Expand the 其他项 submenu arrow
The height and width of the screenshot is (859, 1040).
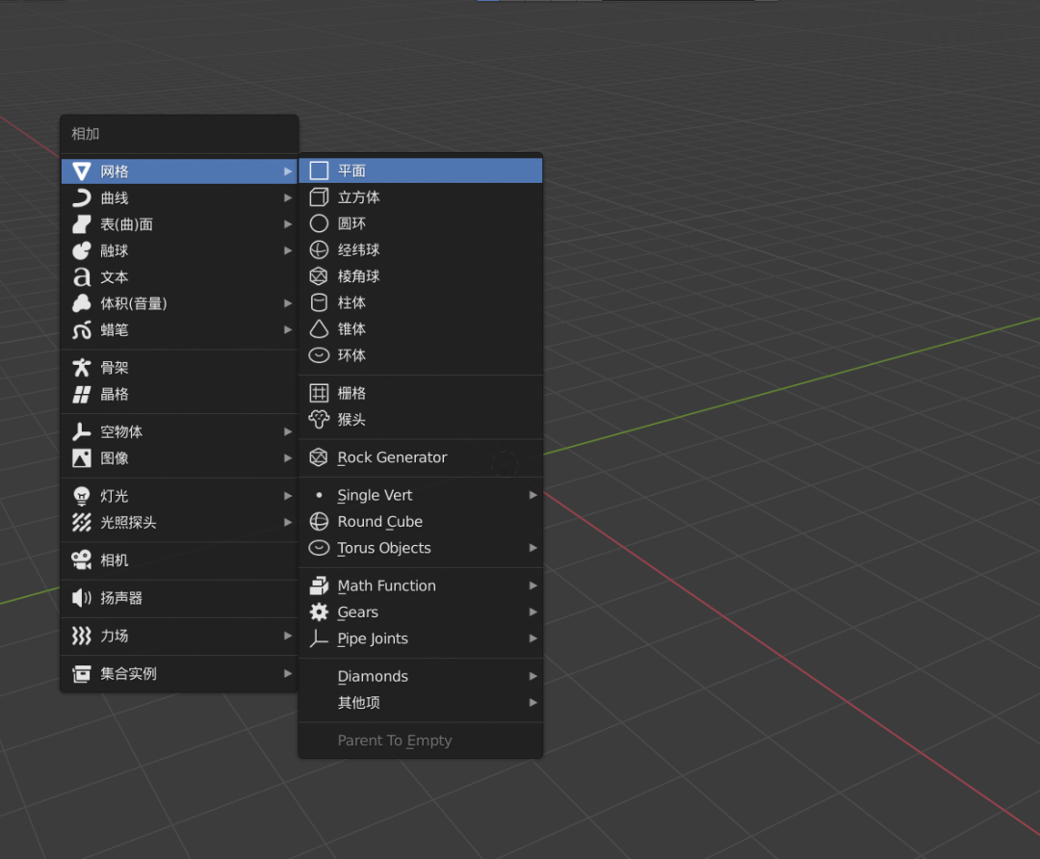pyautogui.click(x=533, y=702)
